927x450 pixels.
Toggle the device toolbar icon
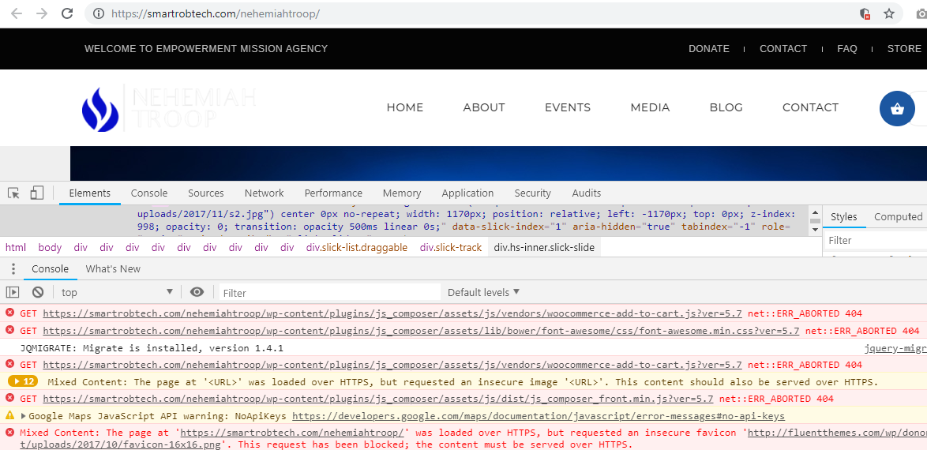(36, 193)
